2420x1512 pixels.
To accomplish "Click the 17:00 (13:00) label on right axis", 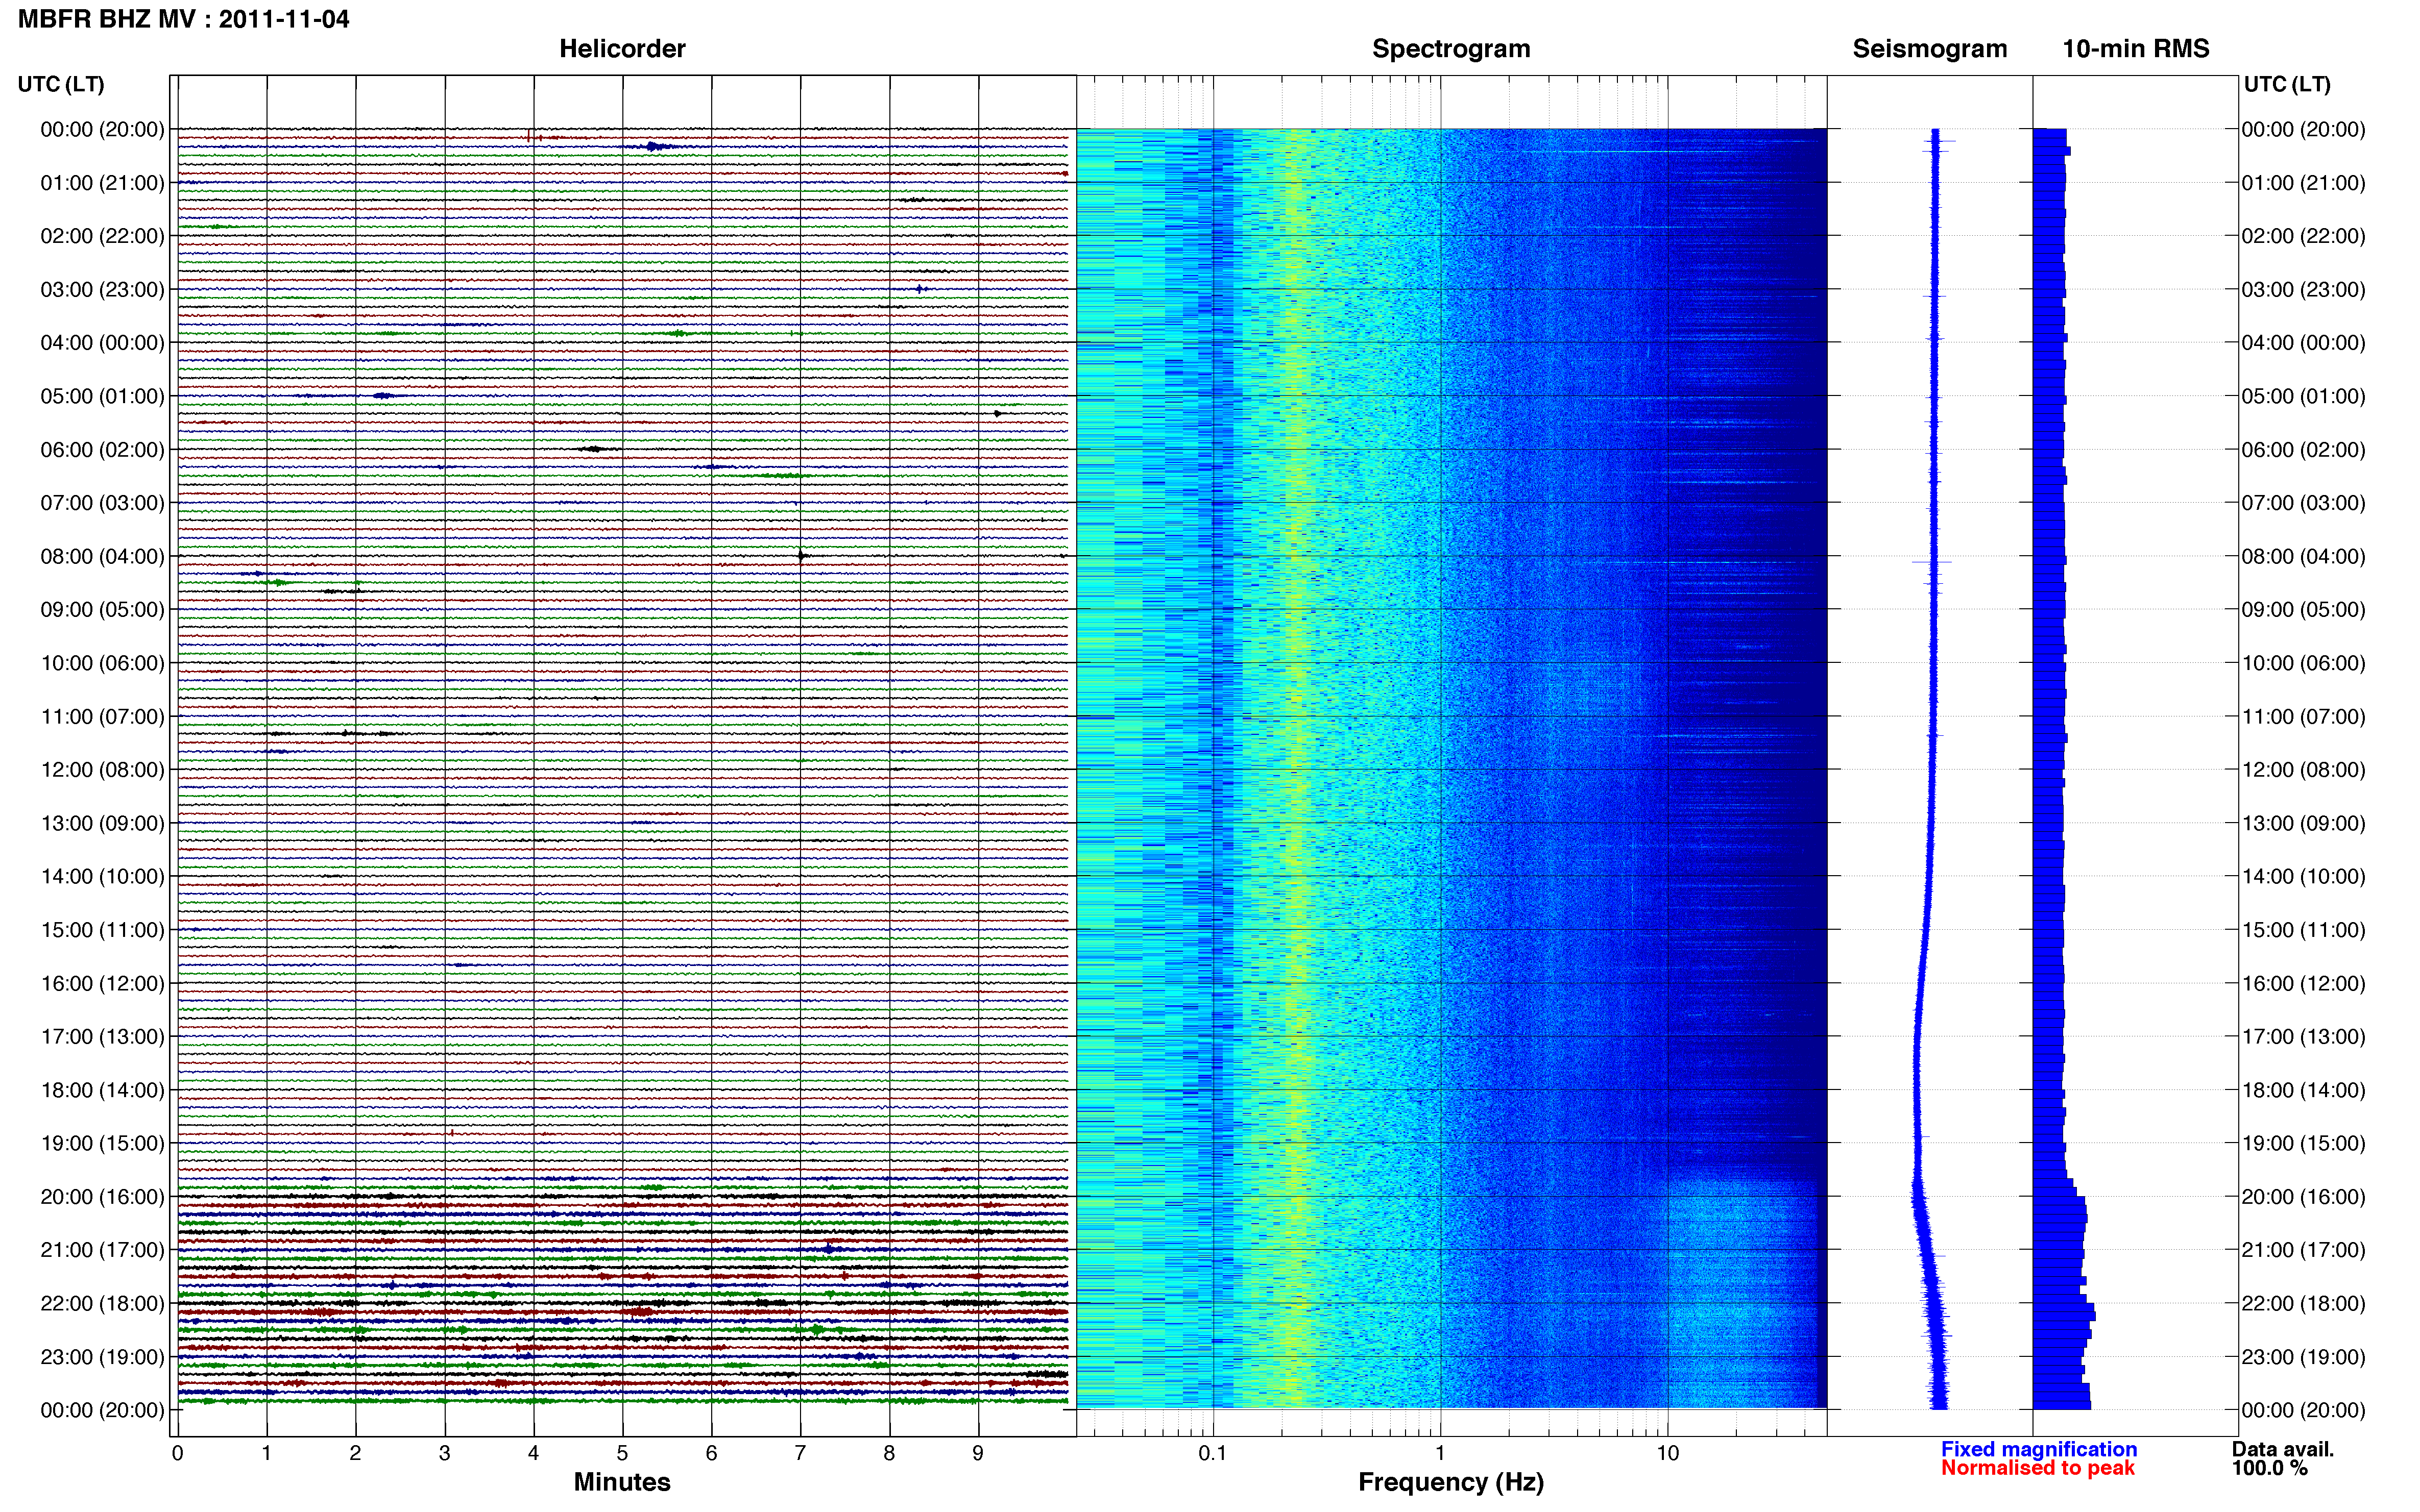I will pyautogui.click(x=2303, y=1037).
